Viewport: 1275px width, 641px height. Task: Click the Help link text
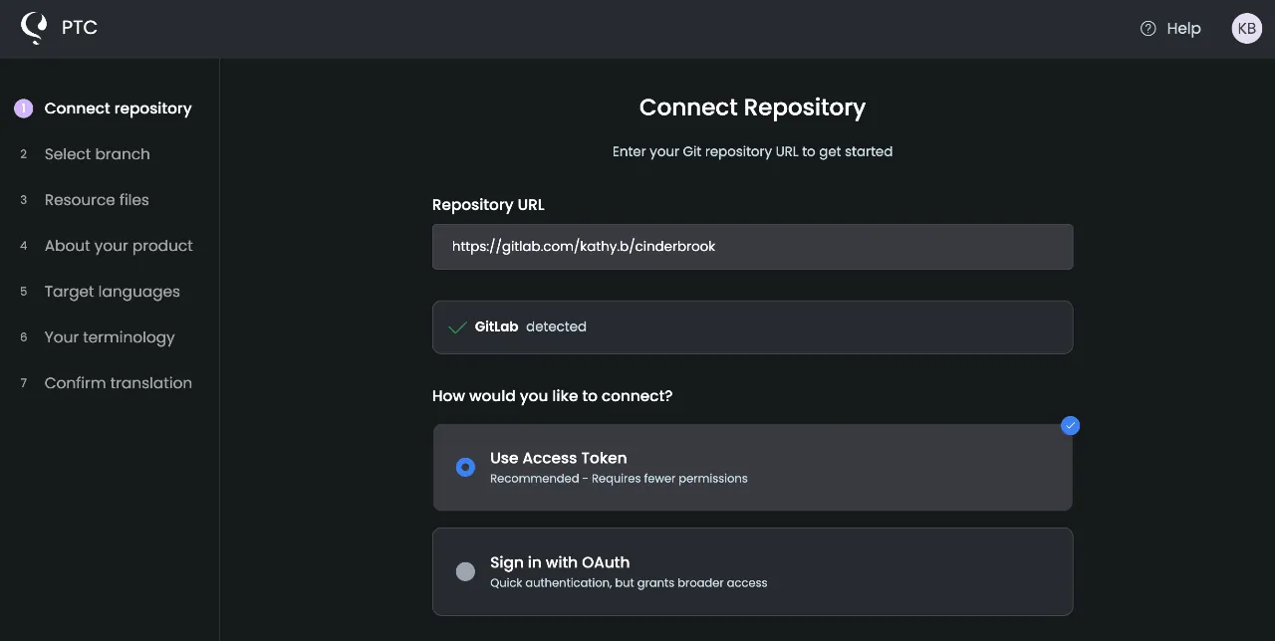[1183, 29]
